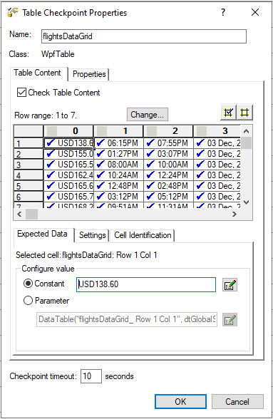Switch to the Properties tab
Image resolution: width=273 pixels, height=419 pixels.
[89, 74]
